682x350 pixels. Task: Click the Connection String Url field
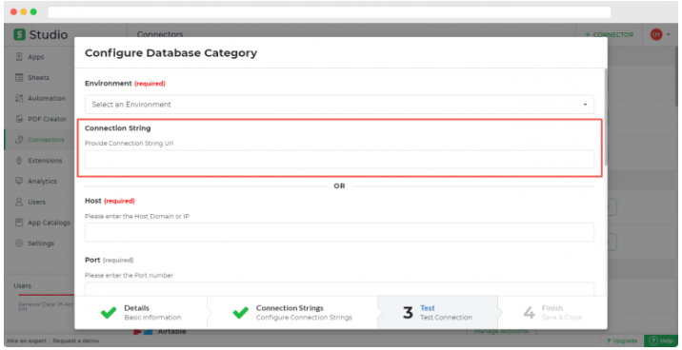coord(339,160)
